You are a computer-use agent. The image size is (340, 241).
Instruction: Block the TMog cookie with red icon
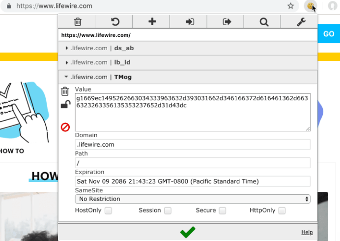[65, 127]
